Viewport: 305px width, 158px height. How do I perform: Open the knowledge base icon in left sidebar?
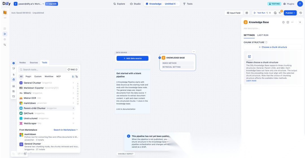pos(5,12)
